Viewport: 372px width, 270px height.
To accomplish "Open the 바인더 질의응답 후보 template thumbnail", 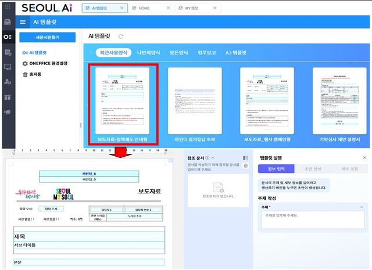I will pos(195,101).
